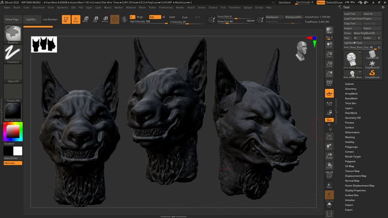Screen dimensions: 388x218
Task: Click the Scroll canvas icon
Action: pyautogui.click(x=329, y=45)
